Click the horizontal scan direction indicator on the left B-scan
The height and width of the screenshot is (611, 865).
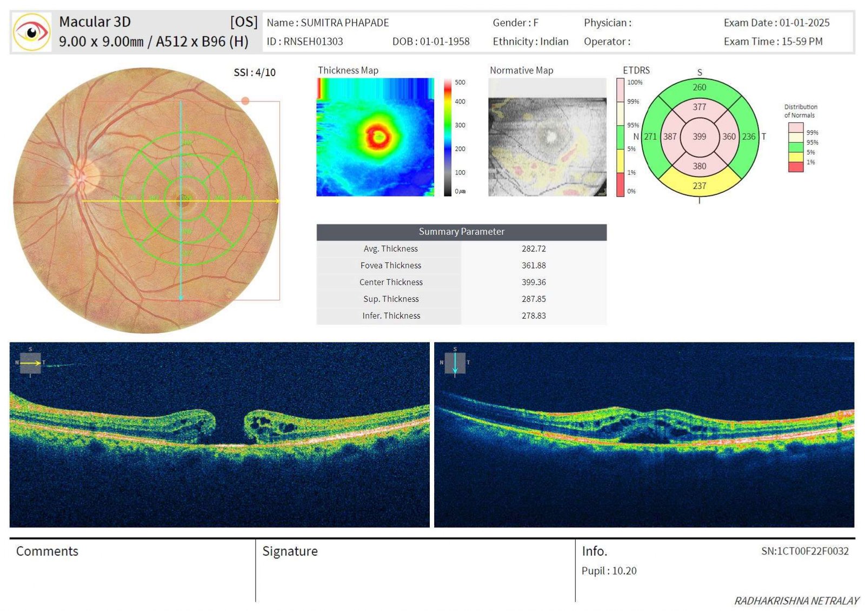[x=30, y=363]
